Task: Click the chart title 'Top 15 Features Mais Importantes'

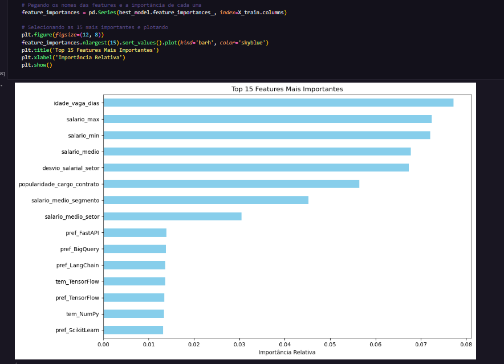Action: point(287,89)
